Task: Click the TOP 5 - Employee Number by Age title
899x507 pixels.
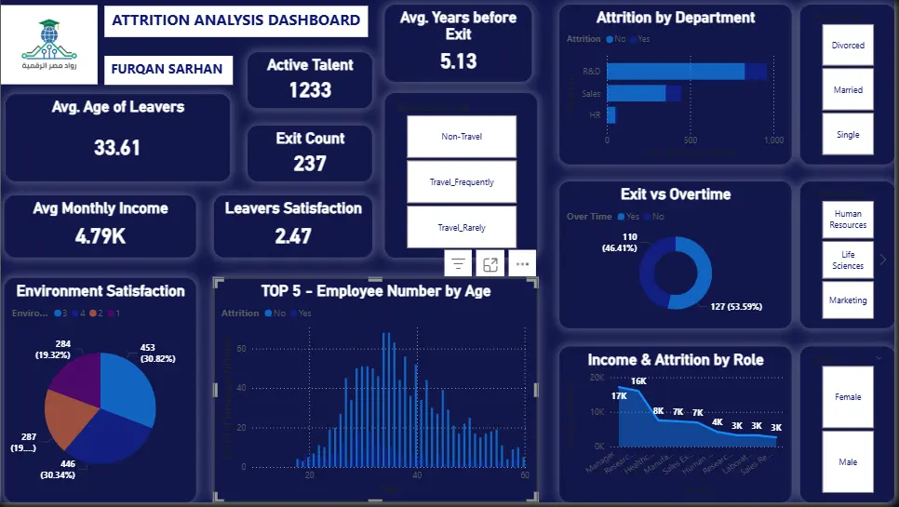Action: pyautogui.click(x=376, y=291)
